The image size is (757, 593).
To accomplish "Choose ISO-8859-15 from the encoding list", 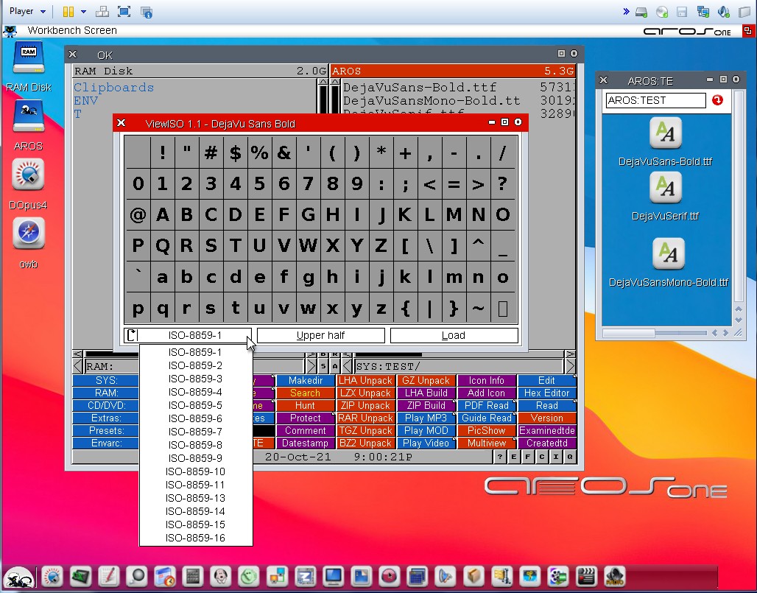I will pyautogui.click(x=195, y=524).
